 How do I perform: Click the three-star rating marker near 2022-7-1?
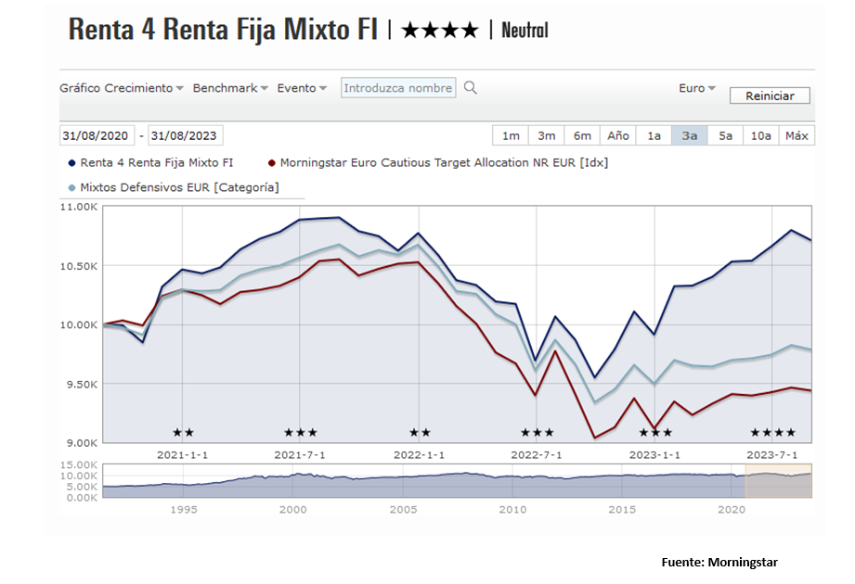[x=538, y=433]
